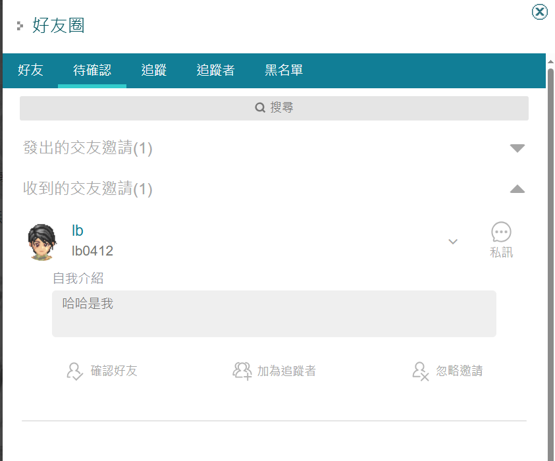Image resolution: width=555 pixels, height=461 pixels.
Task: Click the 收到的交友邀請(1) header text
Action: coord(88,190)
